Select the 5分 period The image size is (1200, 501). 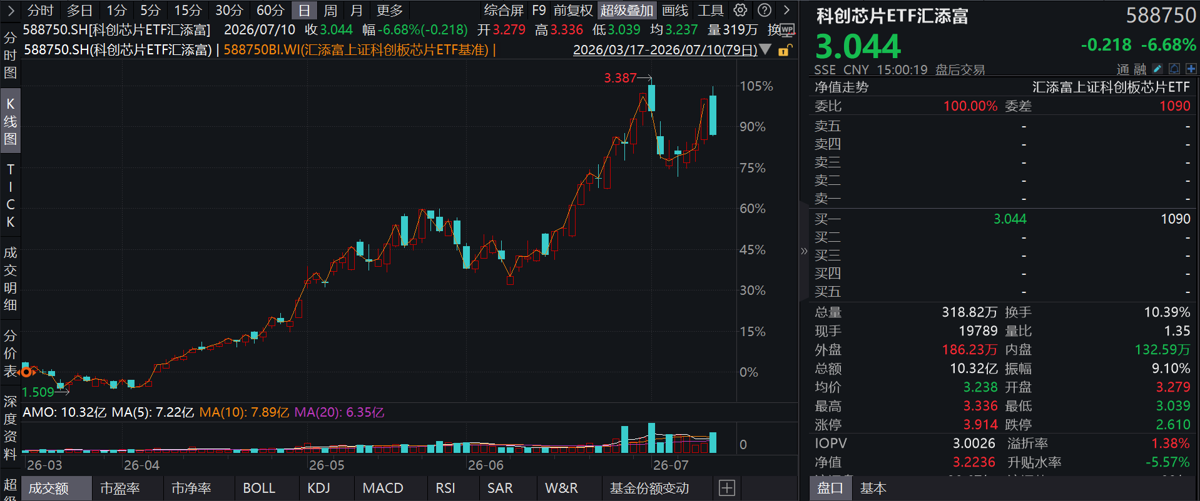[x=150, y=10]
